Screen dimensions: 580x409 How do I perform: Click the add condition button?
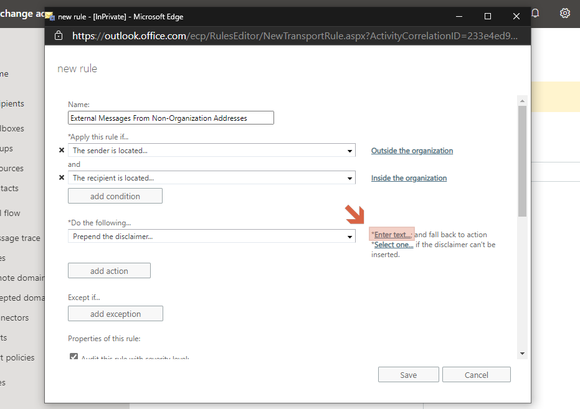pos(115,196)
